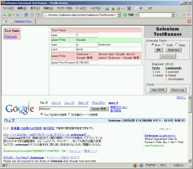Click the Continue button
The width and height of the screenshot is (193, 169).
coord(167,56)
